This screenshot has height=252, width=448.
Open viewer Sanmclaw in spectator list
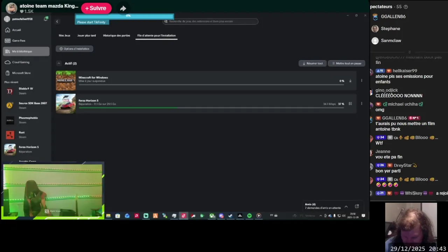[x=391, y=41]
